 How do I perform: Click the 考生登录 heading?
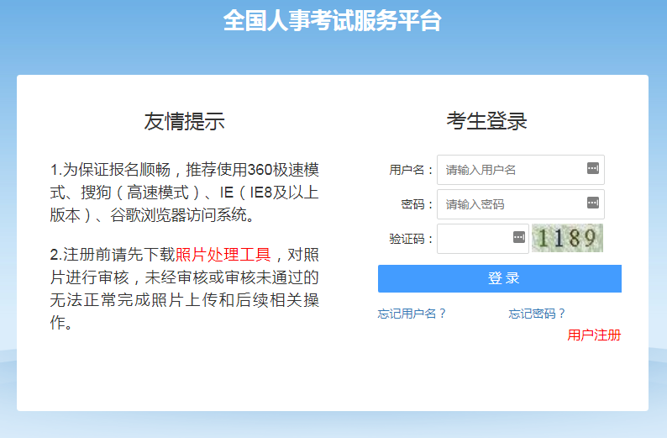[x=486, y=121]
